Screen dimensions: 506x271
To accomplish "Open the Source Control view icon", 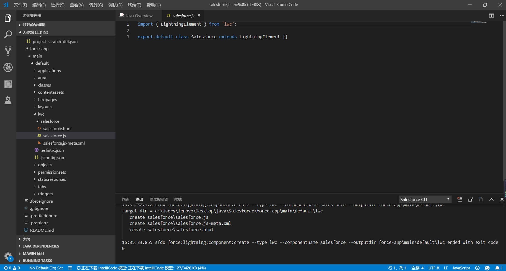I will tap(8, 51).
